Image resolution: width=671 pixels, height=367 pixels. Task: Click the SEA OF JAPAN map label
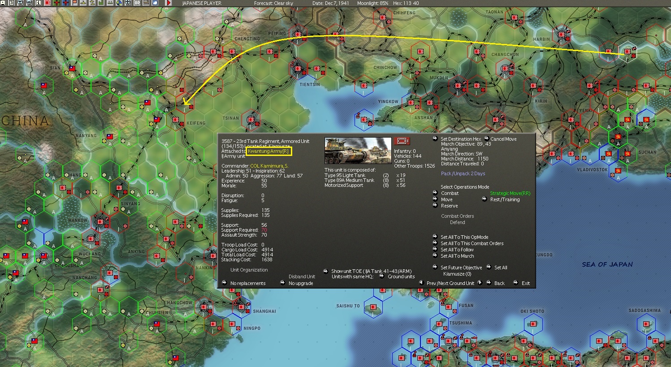coord(607,264)
